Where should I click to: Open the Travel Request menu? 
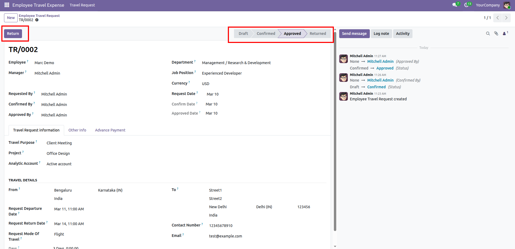pos(82,5)
